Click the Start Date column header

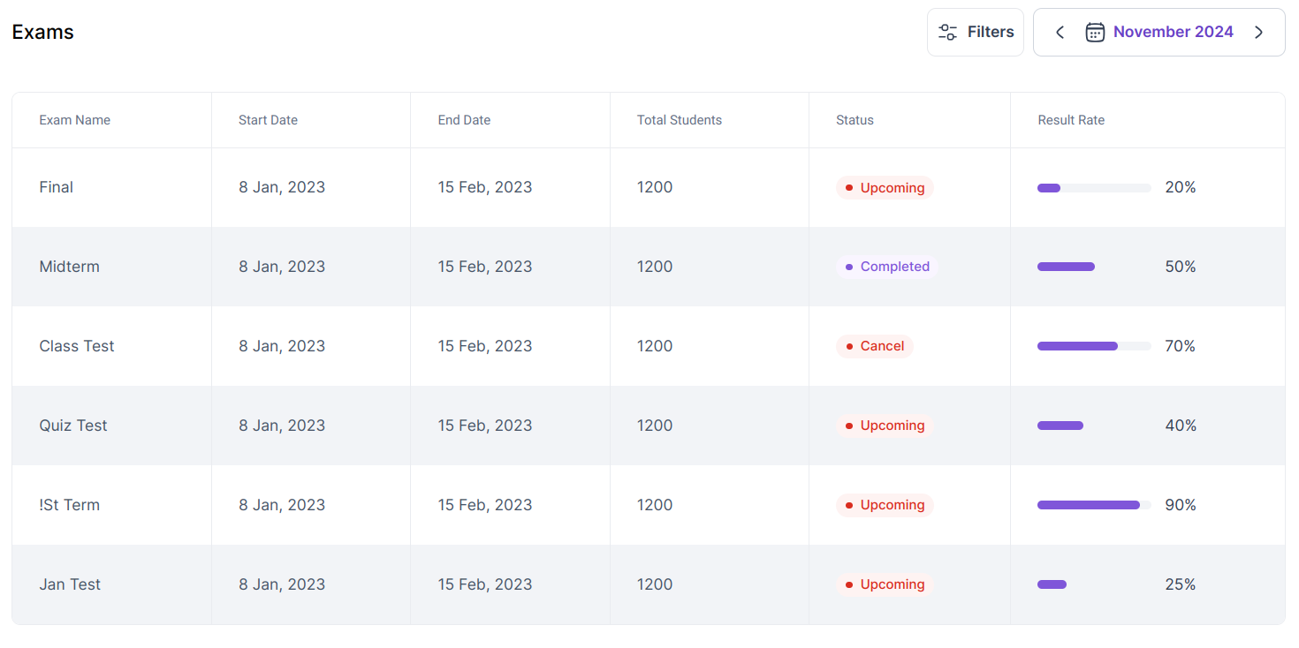[268, 120]
